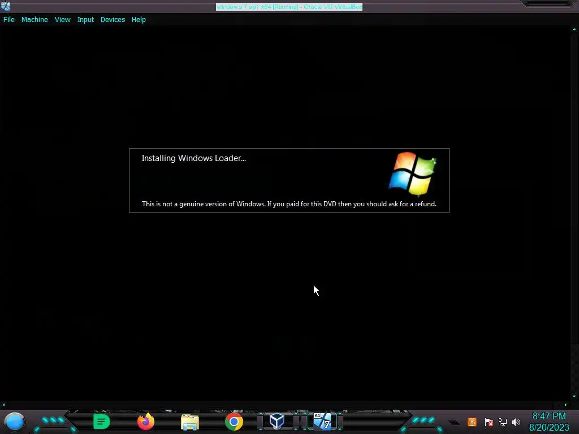Viewport: 579px width, 434px height.
Task: Click the VirtualBox window title text
Action: [289, 7]
